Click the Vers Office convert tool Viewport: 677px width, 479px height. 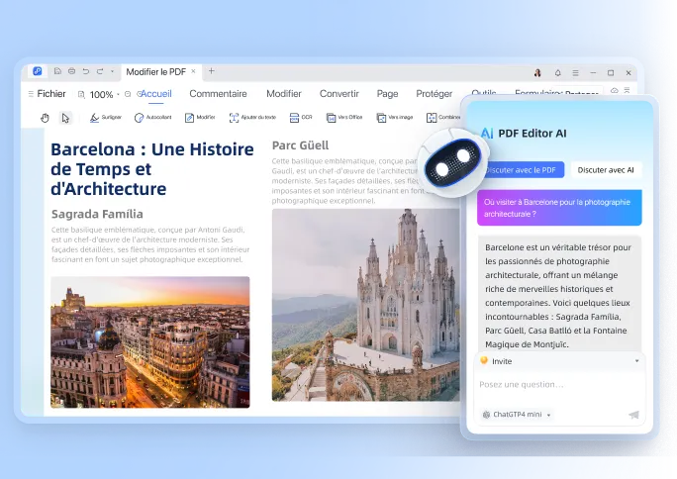tap(344, 118)
